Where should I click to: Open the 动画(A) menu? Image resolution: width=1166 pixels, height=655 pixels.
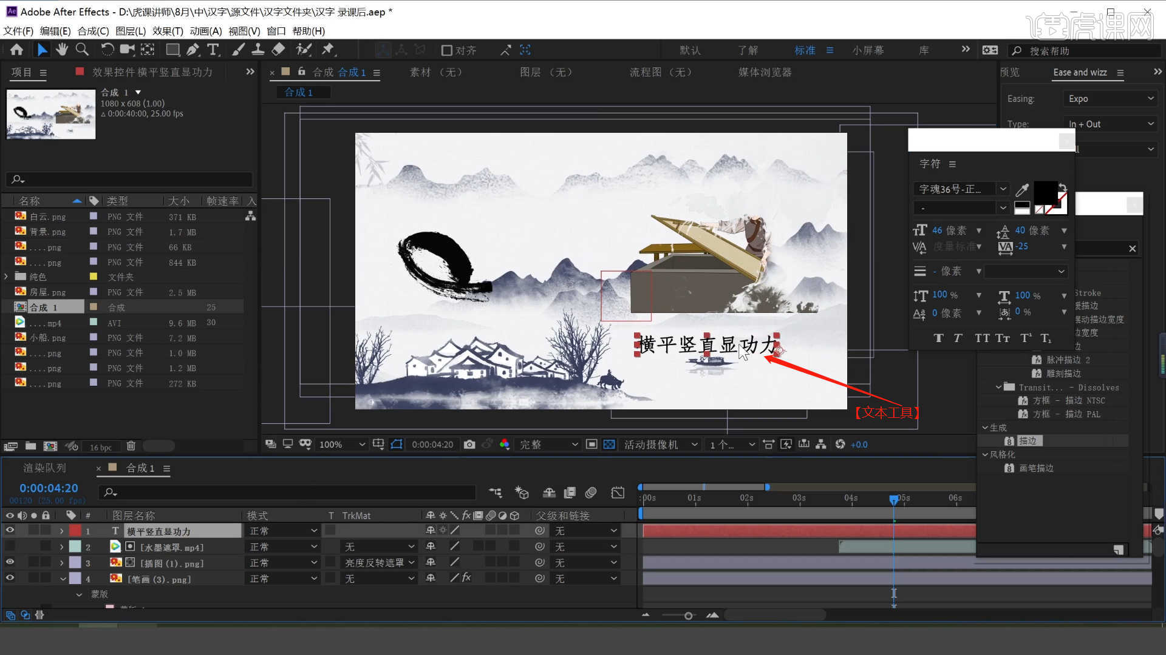[x=205, y=31]
